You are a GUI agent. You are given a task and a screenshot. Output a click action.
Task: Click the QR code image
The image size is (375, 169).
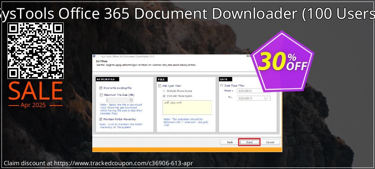36,51
